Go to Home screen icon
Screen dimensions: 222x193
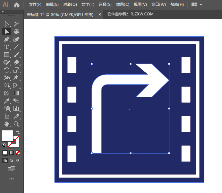pos(17,5)
